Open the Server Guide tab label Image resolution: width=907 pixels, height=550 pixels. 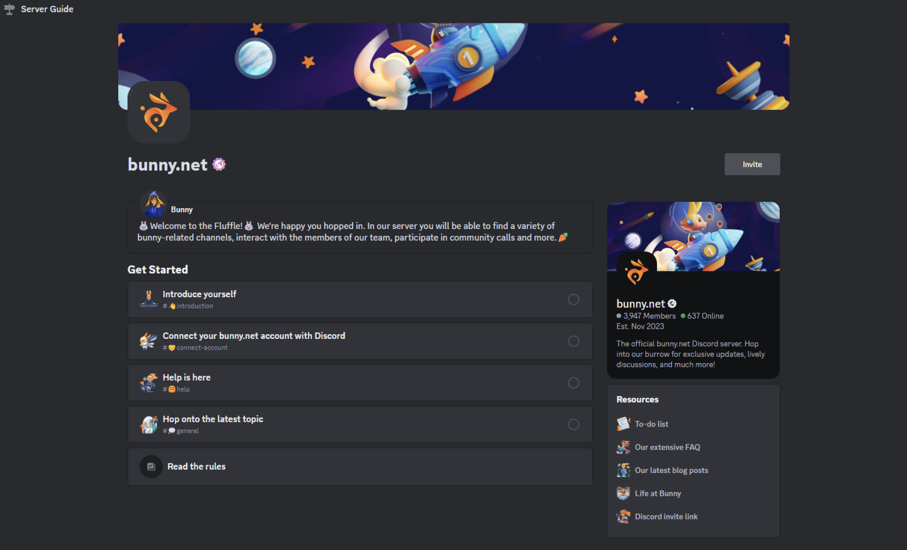pyautogui.click(x=47, y=9)
